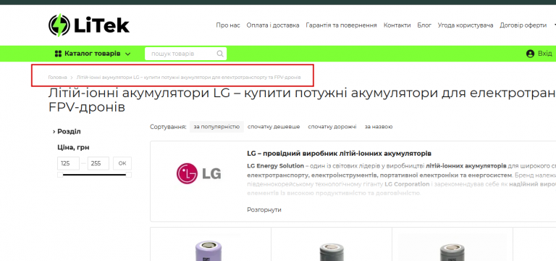Click the left price slider handle
Screen dimensions: 556x261
click(x=60, y=175)
